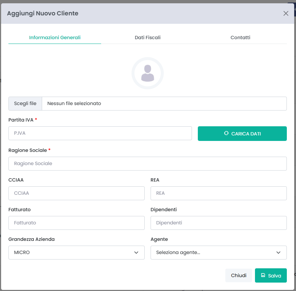
Task: Save the new client with Salva
Action: coord(271,275)
